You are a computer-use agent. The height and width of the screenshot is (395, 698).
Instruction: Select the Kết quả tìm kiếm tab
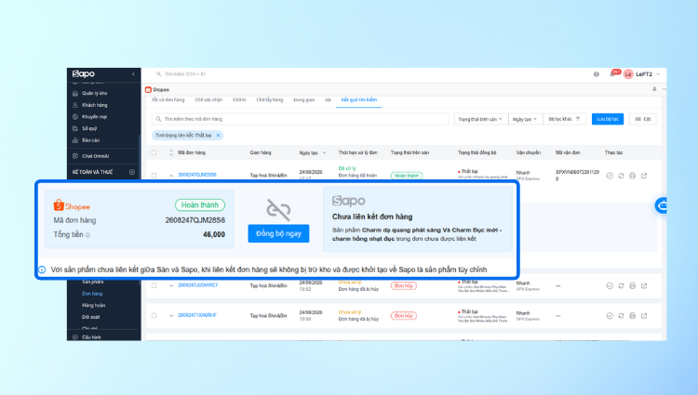(359, 100)
